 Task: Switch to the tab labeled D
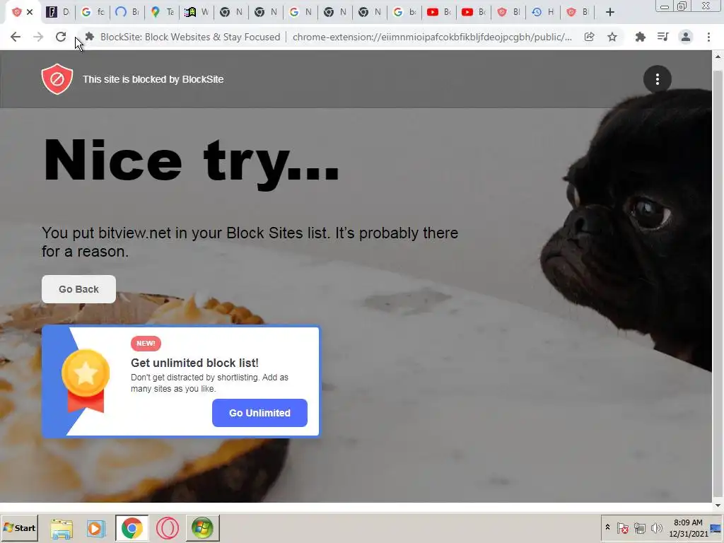(x=57, y=13)
